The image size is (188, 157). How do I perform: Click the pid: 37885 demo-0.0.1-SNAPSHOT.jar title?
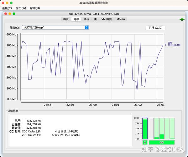point(94,14)
